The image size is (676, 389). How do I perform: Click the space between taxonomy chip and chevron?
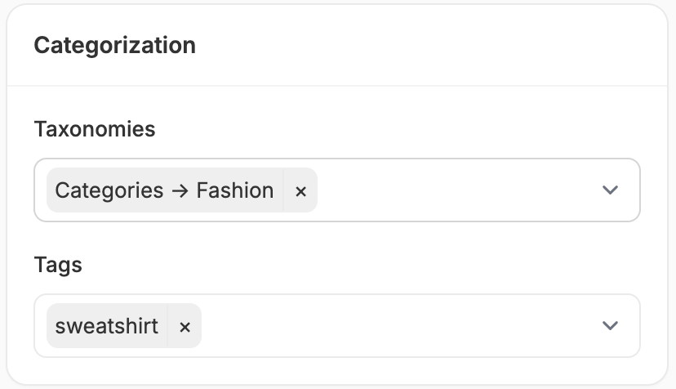457,190
